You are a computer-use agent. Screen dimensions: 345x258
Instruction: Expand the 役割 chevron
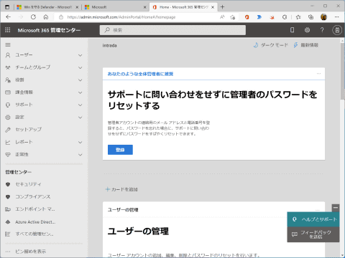click(80, 80)
